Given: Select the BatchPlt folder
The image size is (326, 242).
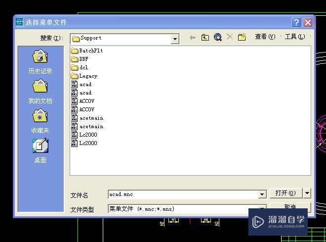Looking at the screenshot, I should (x=87, y=50).
